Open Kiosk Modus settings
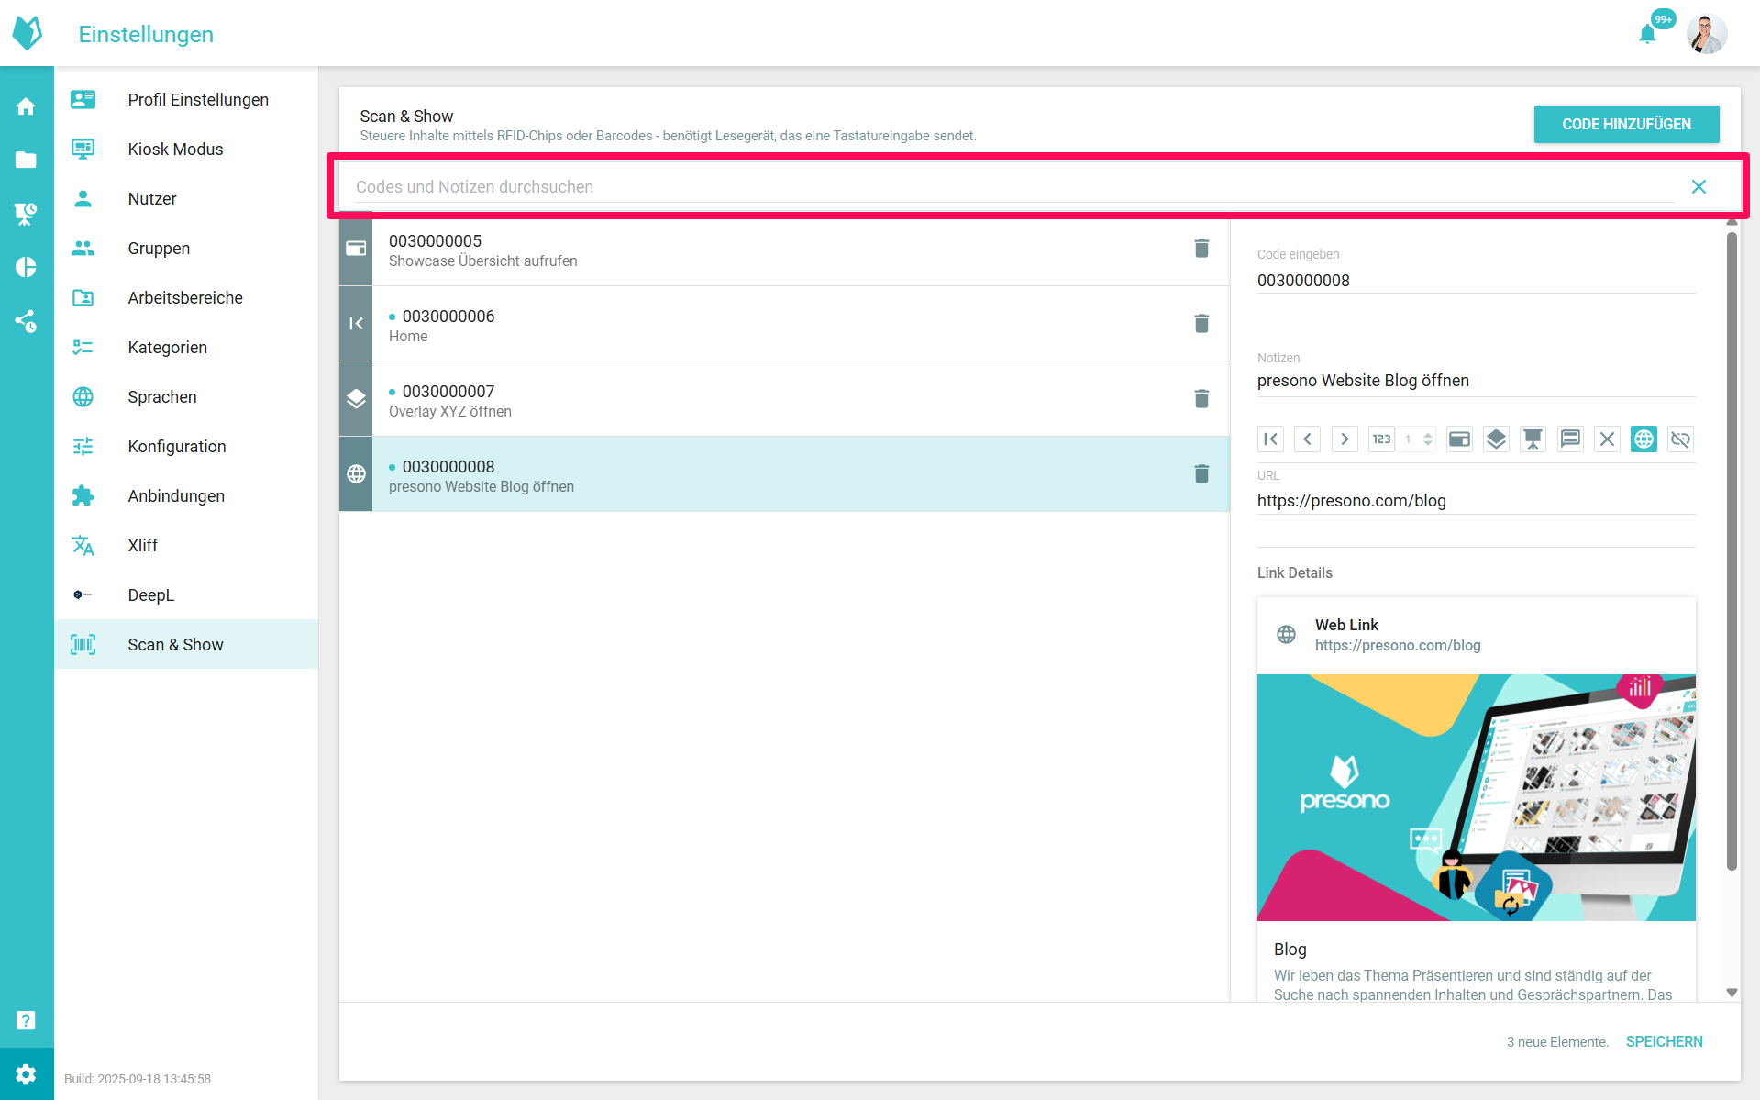Viewport: 1760px width, 1100px height. (175, 150)
